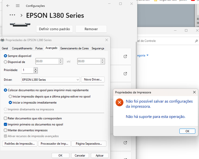This screenshot has width=199, height=159.
Task: Click Aplicar in the printer properties dialog
Action: 99,156
